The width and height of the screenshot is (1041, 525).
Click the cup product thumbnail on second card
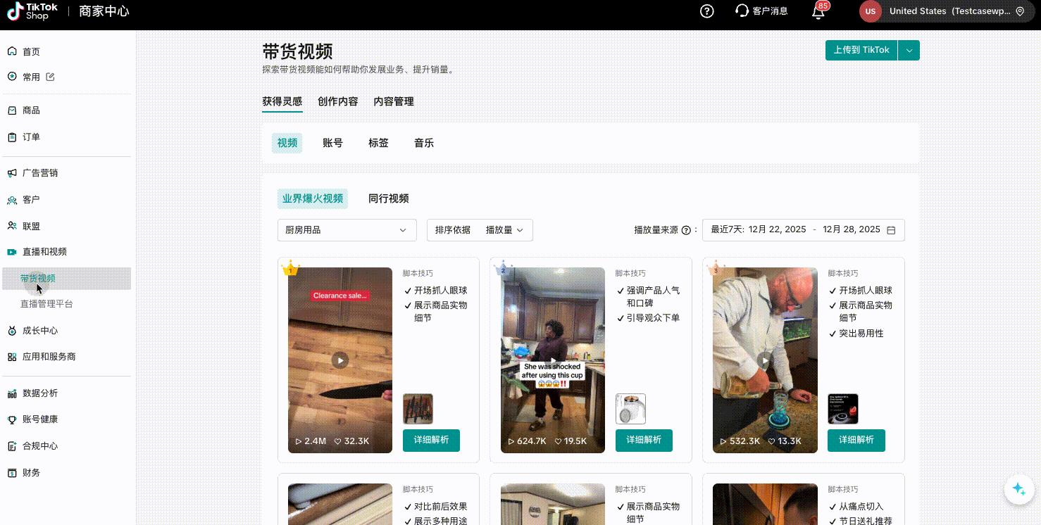pos(630,409)
